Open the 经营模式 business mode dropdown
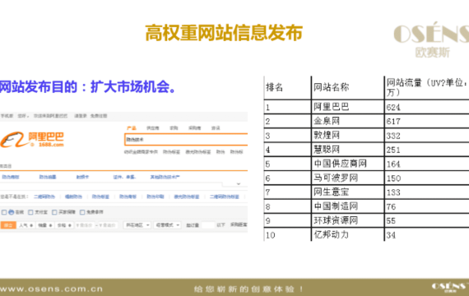This screenshot has height=296, width=469. coord(168,224)
